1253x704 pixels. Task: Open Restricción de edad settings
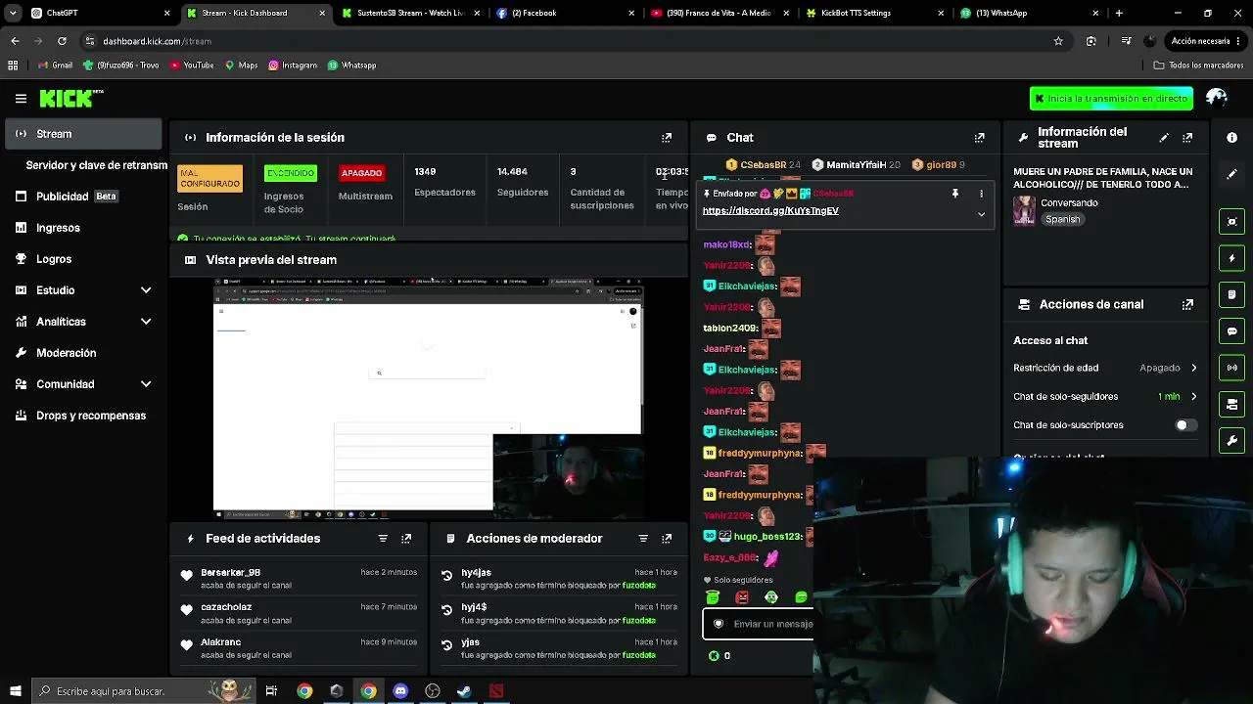coord(1105,368)
